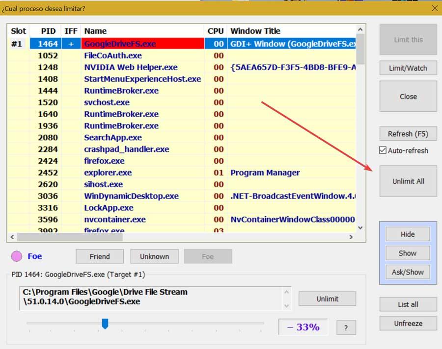Open the slider help via the ? button
Image resolution: width=442 pixels, height=349 pixels.
tap(346, 327)
